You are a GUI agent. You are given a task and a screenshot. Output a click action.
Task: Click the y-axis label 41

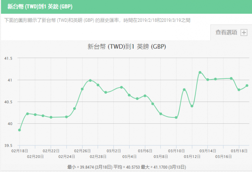coord(10,80)
